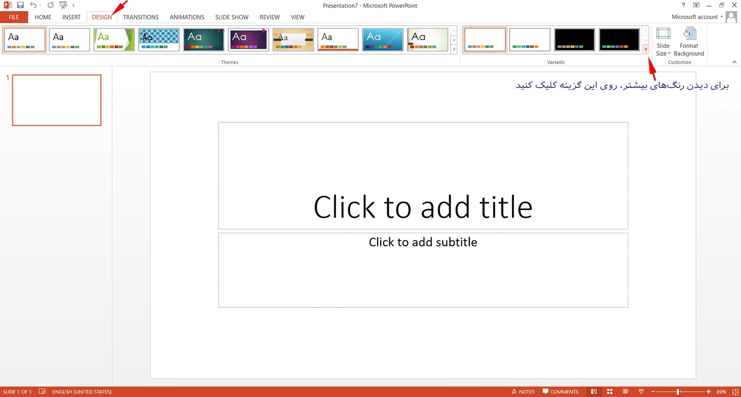Switch to the HOME tab

coord(43,17)
